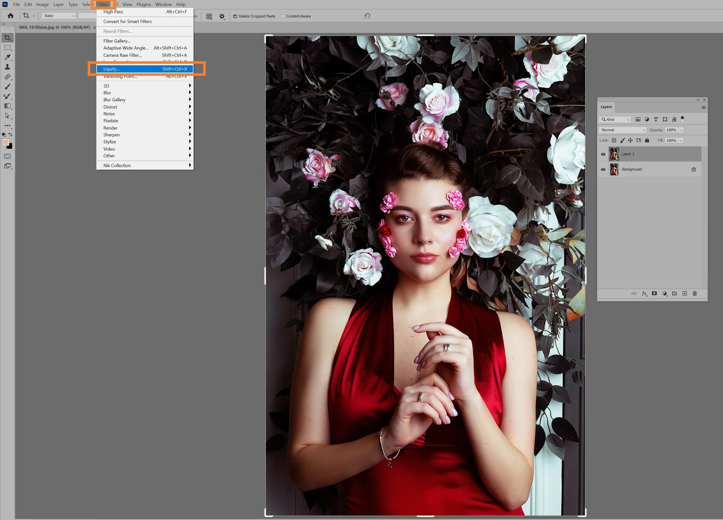
Task: Create a new layer in Layers panel
Action: [x=685, y=293]
